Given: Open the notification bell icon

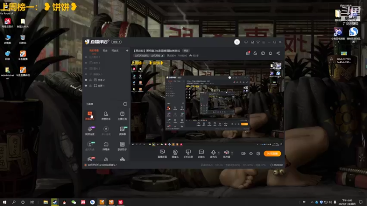Looking at the screenshot, I should click(x=270, y=53).
